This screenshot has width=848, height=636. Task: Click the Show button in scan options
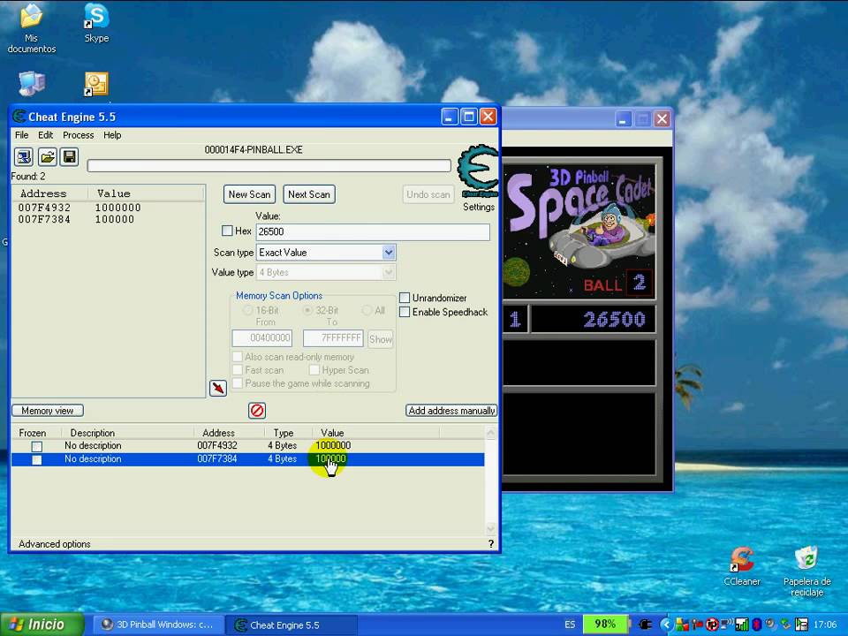tap(380, 339)
